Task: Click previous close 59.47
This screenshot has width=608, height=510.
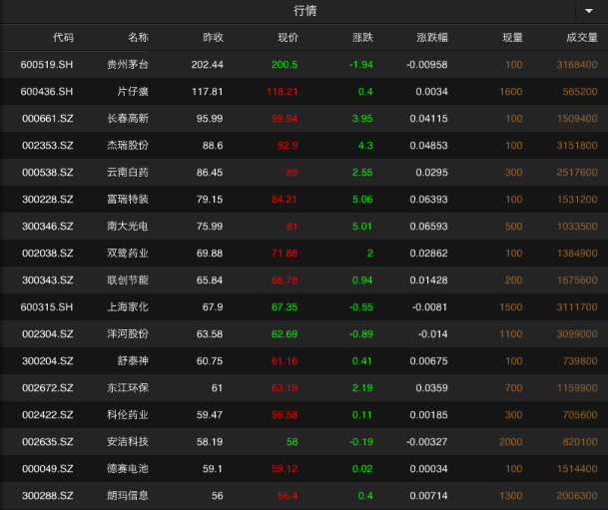Action: pyautogui.click(x=210, y=414)
